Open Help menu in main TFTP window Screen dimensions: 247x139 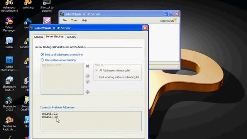(x=84, y=20)
